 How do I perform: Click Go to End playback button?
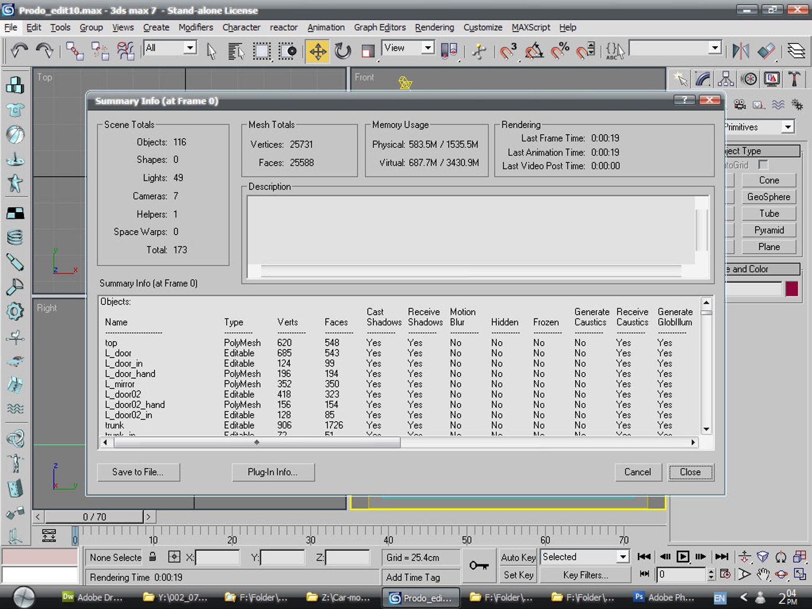[722, 557]
